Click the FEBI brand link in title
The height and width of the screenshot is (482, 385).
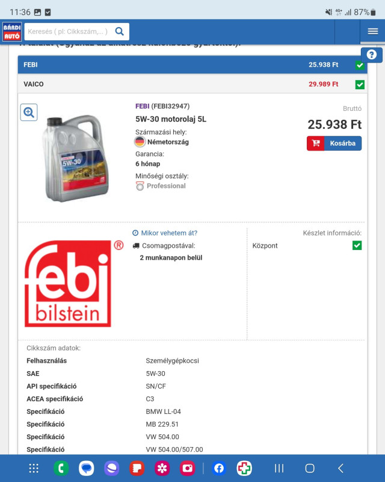pos(142,107)
